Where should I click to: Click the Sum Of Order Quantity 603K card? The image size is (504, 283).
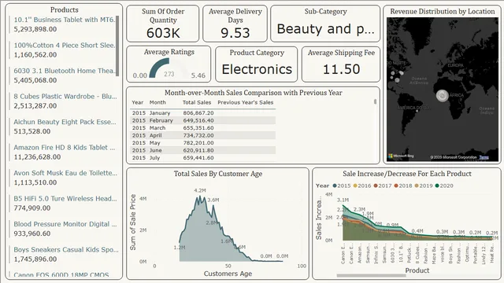tap(163, 24)
